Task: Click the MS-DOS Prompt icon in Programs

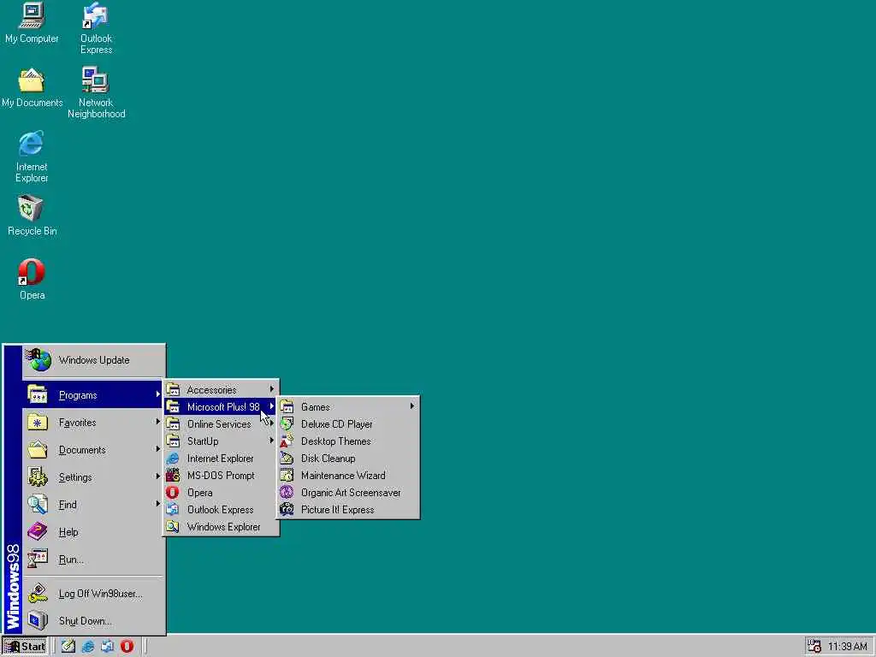Action: (173, 476)
